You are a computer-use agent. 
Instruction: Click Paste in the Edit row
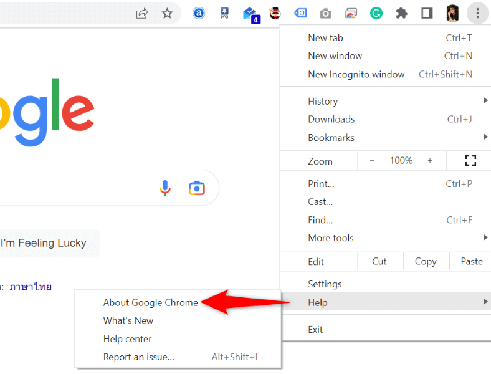coord(471,261)
